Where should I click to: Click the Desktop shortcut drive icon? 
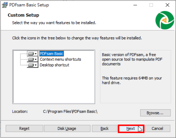[31, 65]
